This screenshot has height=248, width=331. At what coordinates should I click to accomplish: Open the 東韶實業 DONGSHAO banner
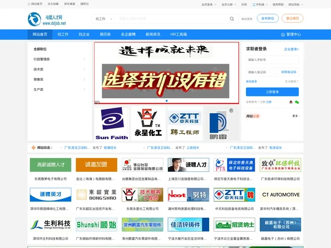97,195
